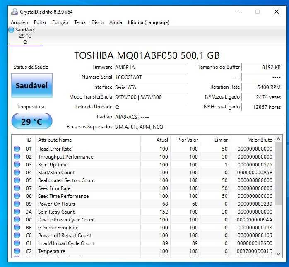Click raw value 0000001B6D0
289x267 pixels.
[255, 243]
